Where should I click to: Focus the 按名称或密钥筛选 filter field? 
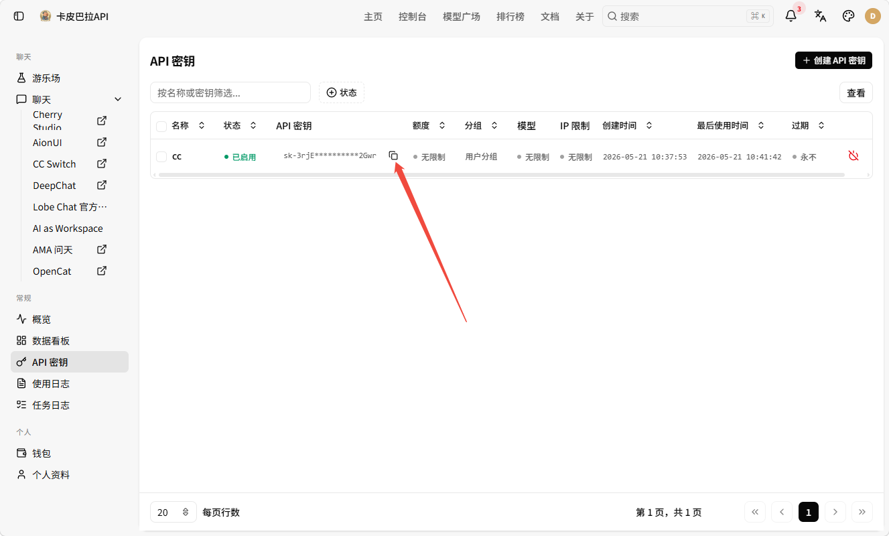tap(230, 92)
